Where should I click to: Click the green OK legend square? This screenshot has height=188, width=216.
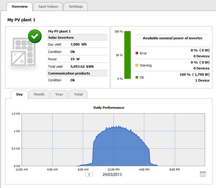[137, 77]
